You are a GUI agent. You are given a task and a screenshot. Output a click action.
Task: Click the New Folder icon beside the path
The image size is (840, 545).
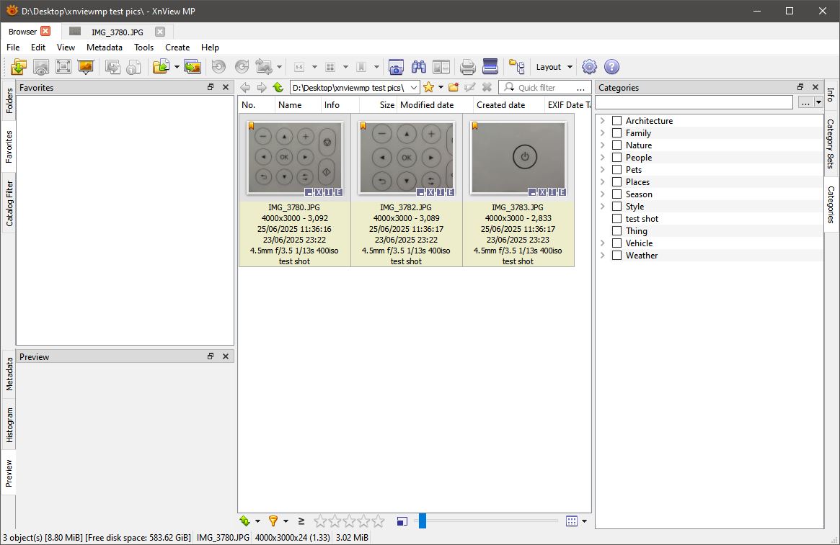454,87
